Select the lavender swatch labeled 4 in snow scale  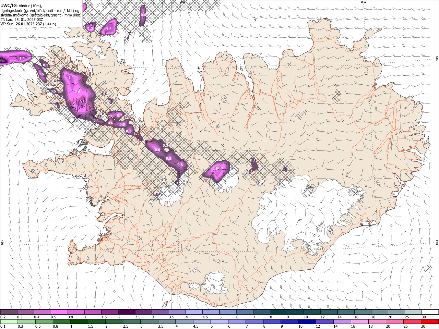194,312
